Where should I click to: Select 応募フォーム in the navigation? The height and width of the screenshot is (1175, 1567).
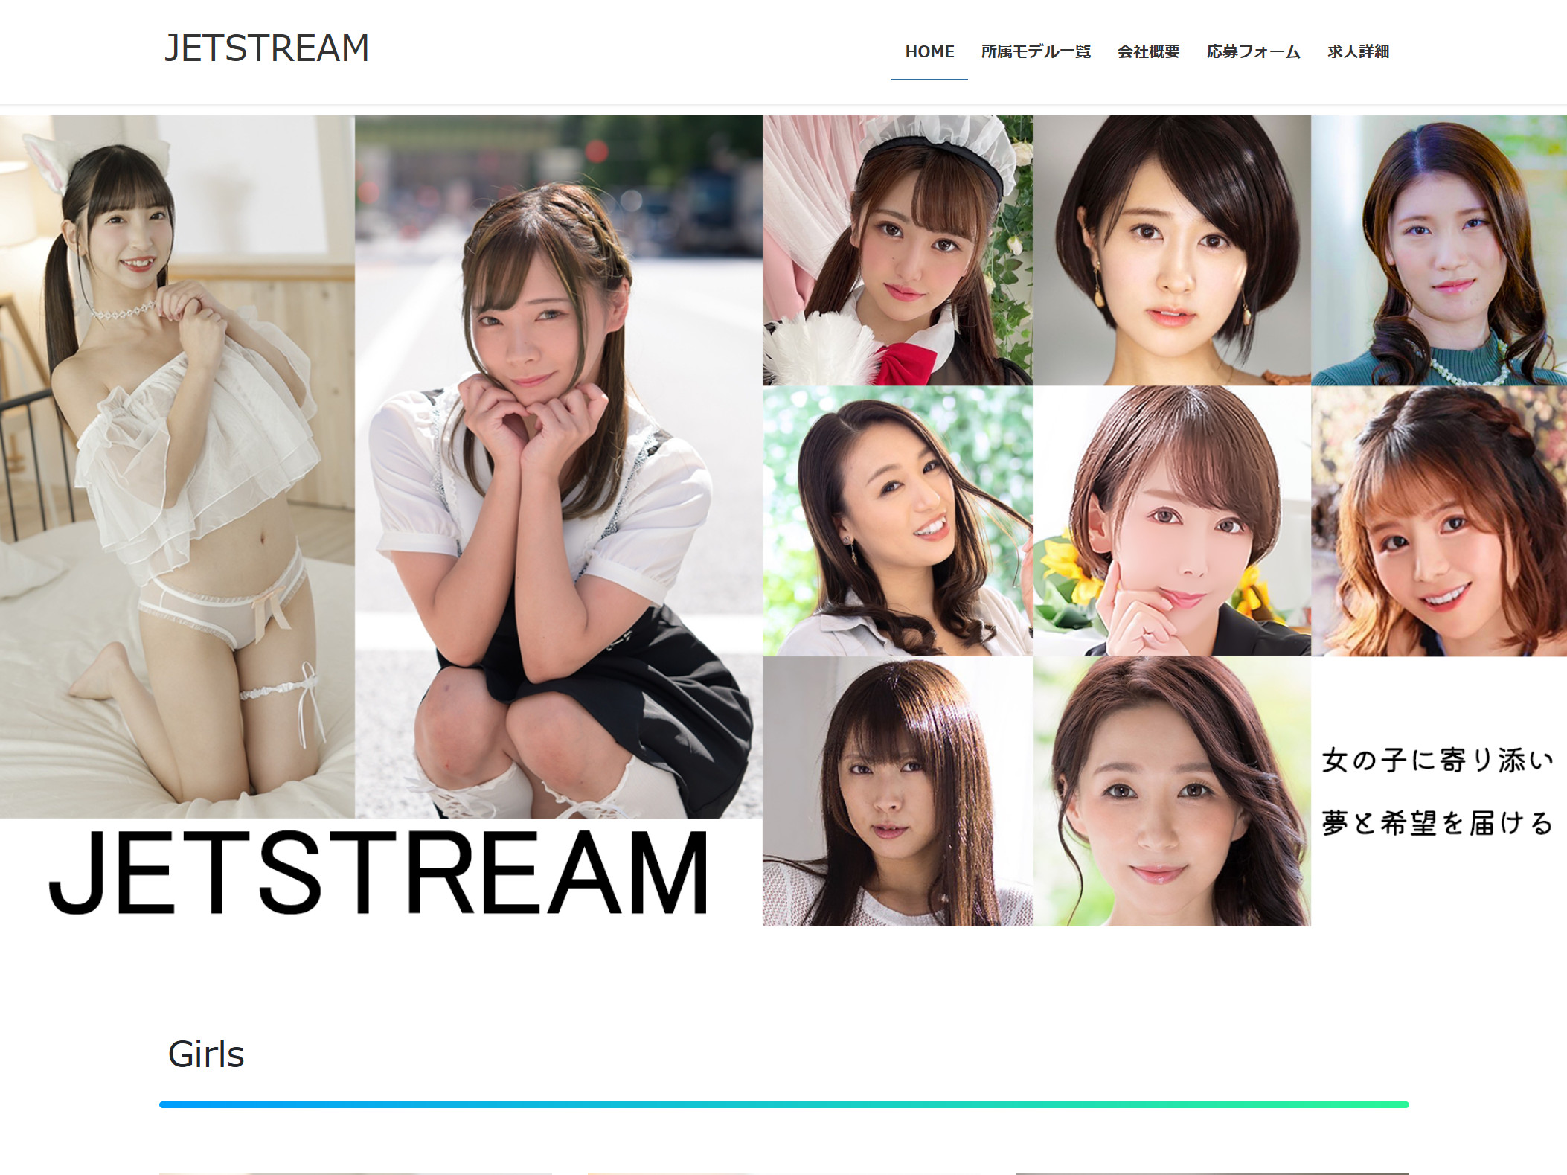coord(1253,51)
